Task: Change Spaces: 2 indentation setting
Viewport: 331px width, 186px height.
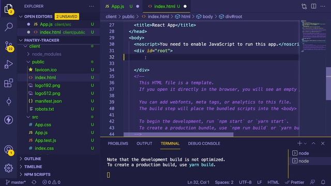Action: point(224,182)
